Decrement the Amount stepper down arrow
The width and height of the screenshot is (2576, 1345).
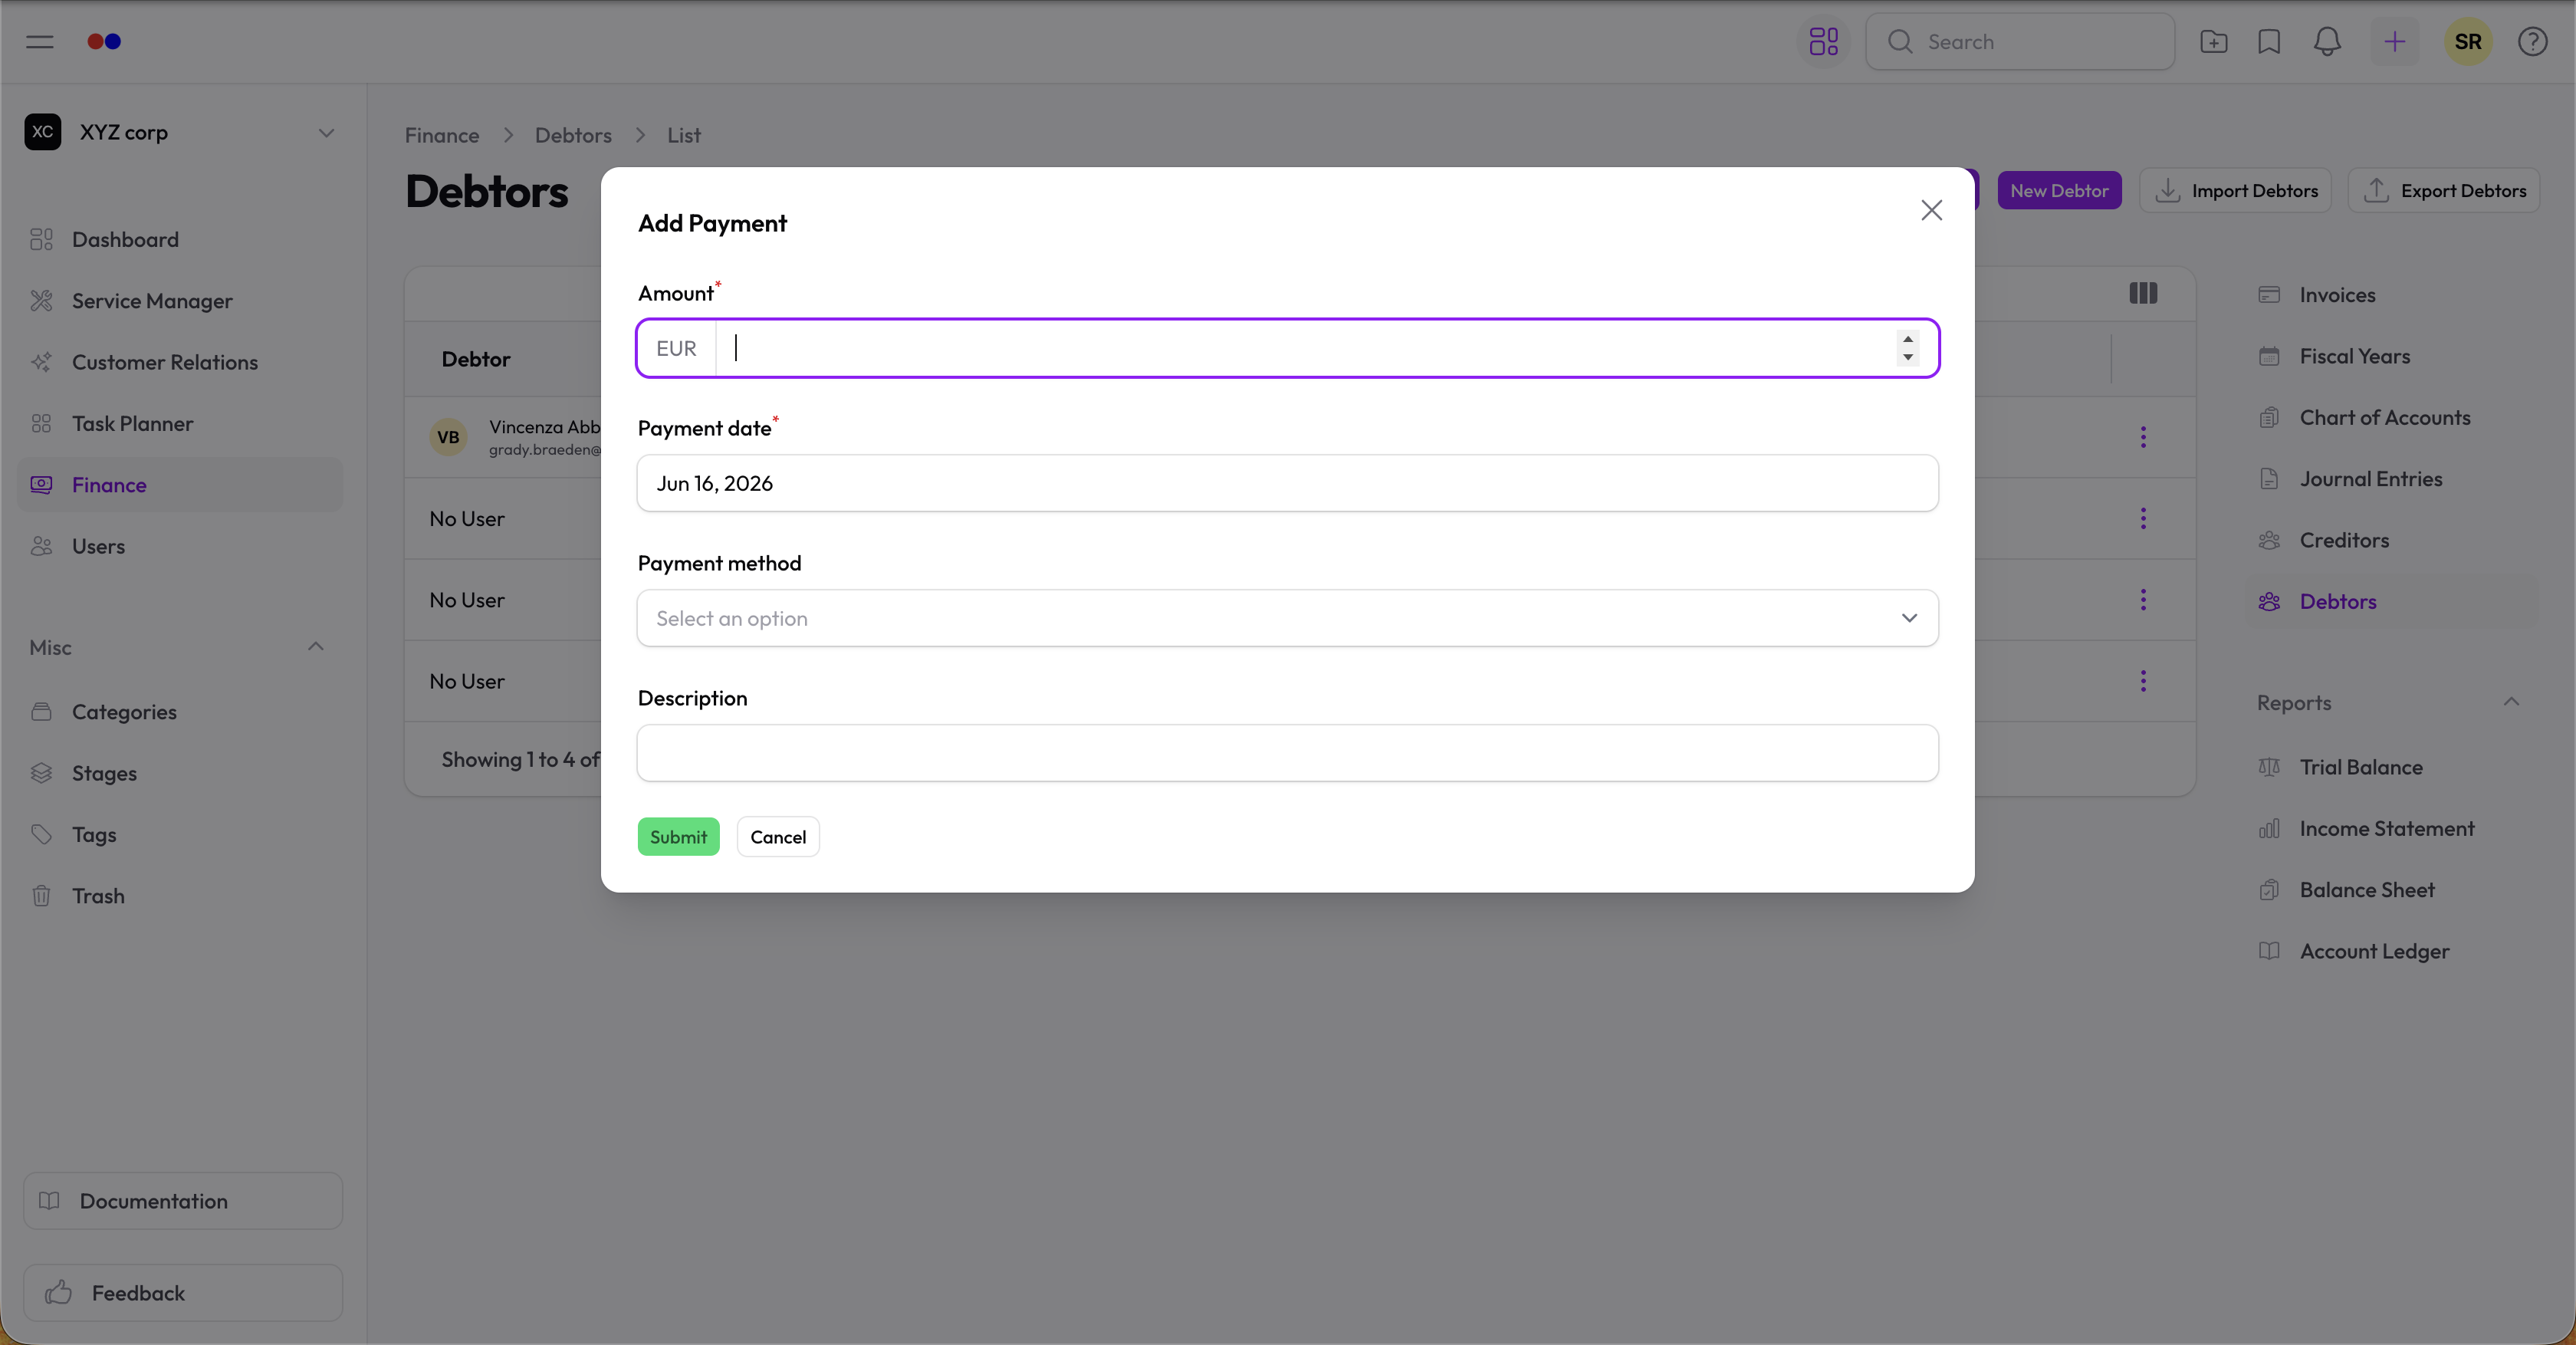click(x=1907, y=357)
